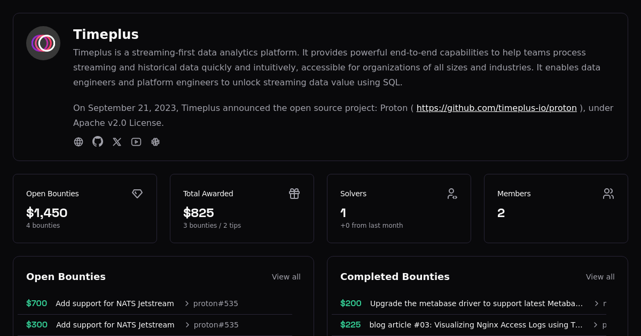Click proton#535 chevron on the $700 row
641x336 pixels.
click(x=187, y=303)
